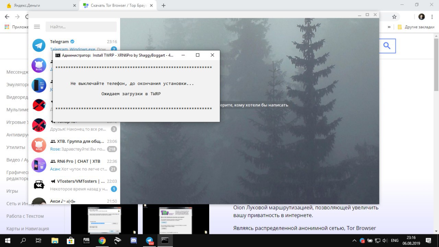This screenshot has height=247, width=439.
Task: Select the chat with purple BLOG avatar
Action: click(x=39, y=65)
